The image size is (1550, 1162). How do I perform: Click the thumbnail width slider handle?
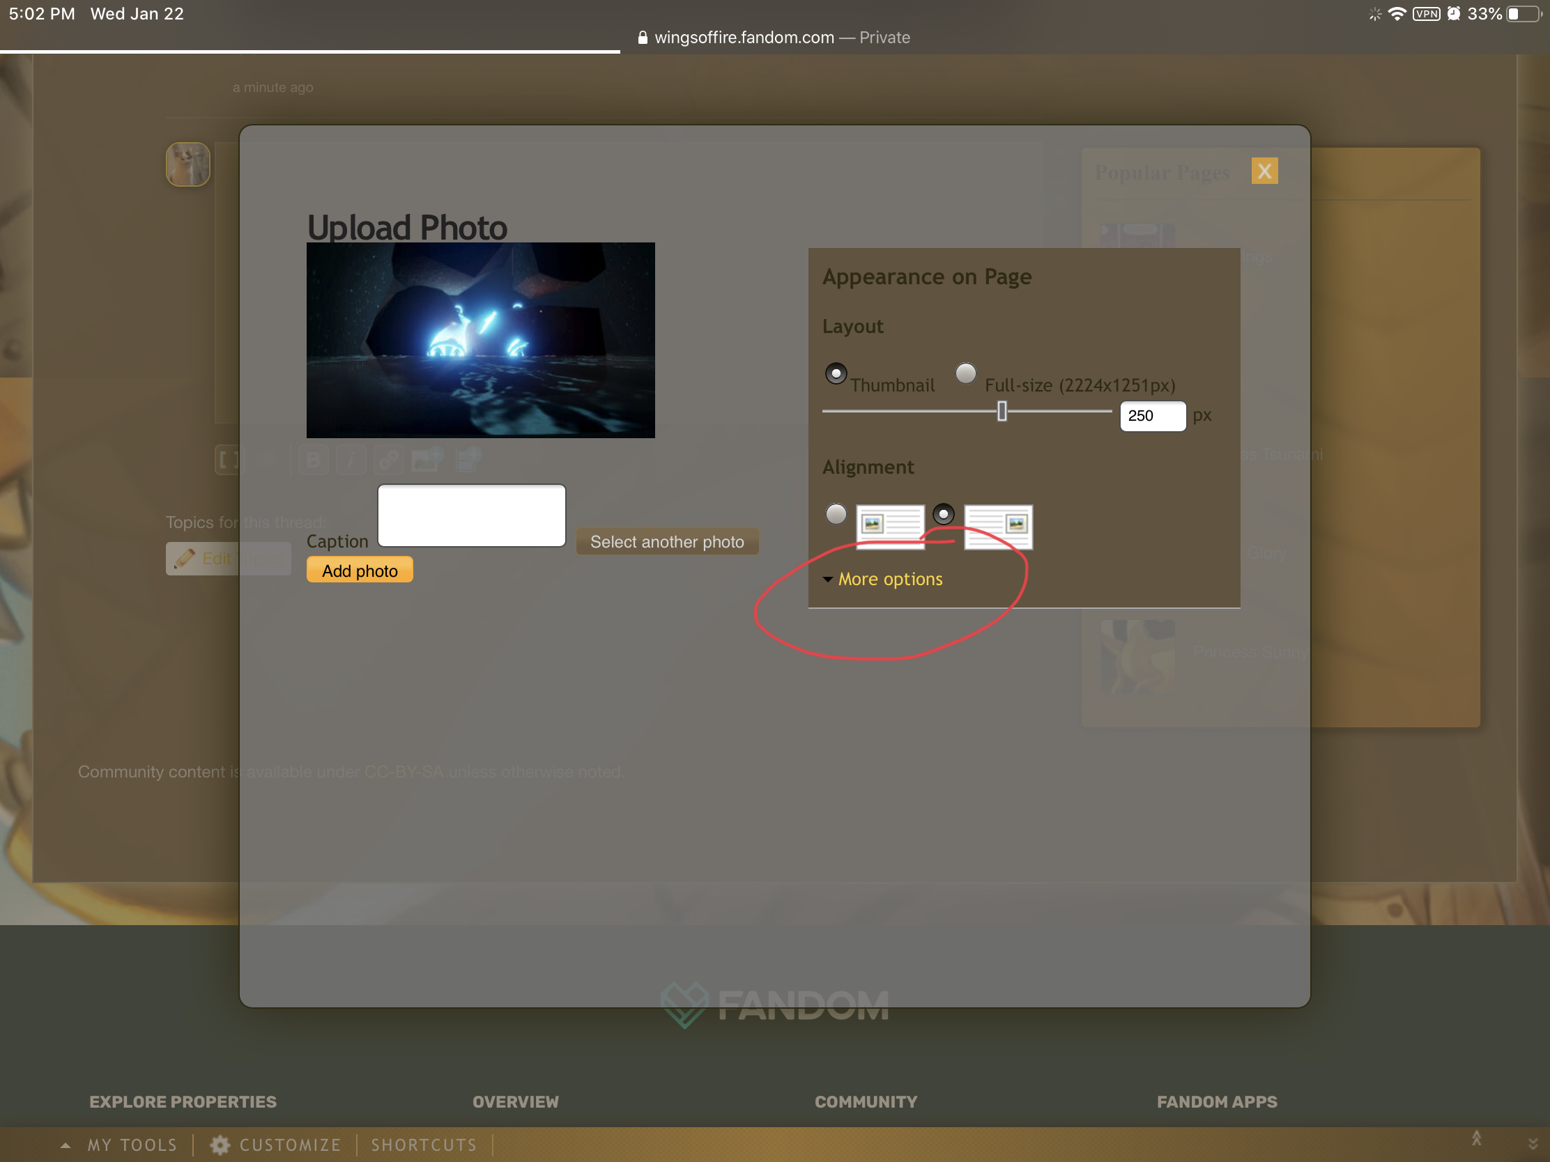pyautogui.click(x=1002, y=411)
